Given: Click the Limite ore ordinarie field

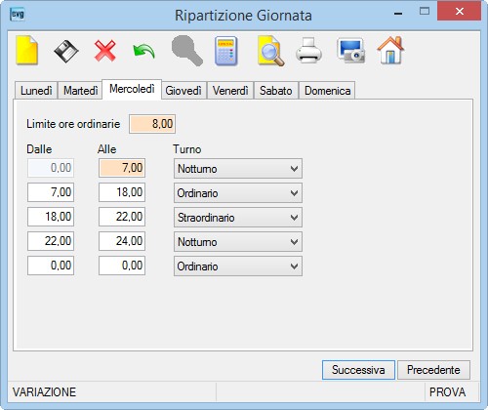Looking at the screenshot, I should coord(152,124).
